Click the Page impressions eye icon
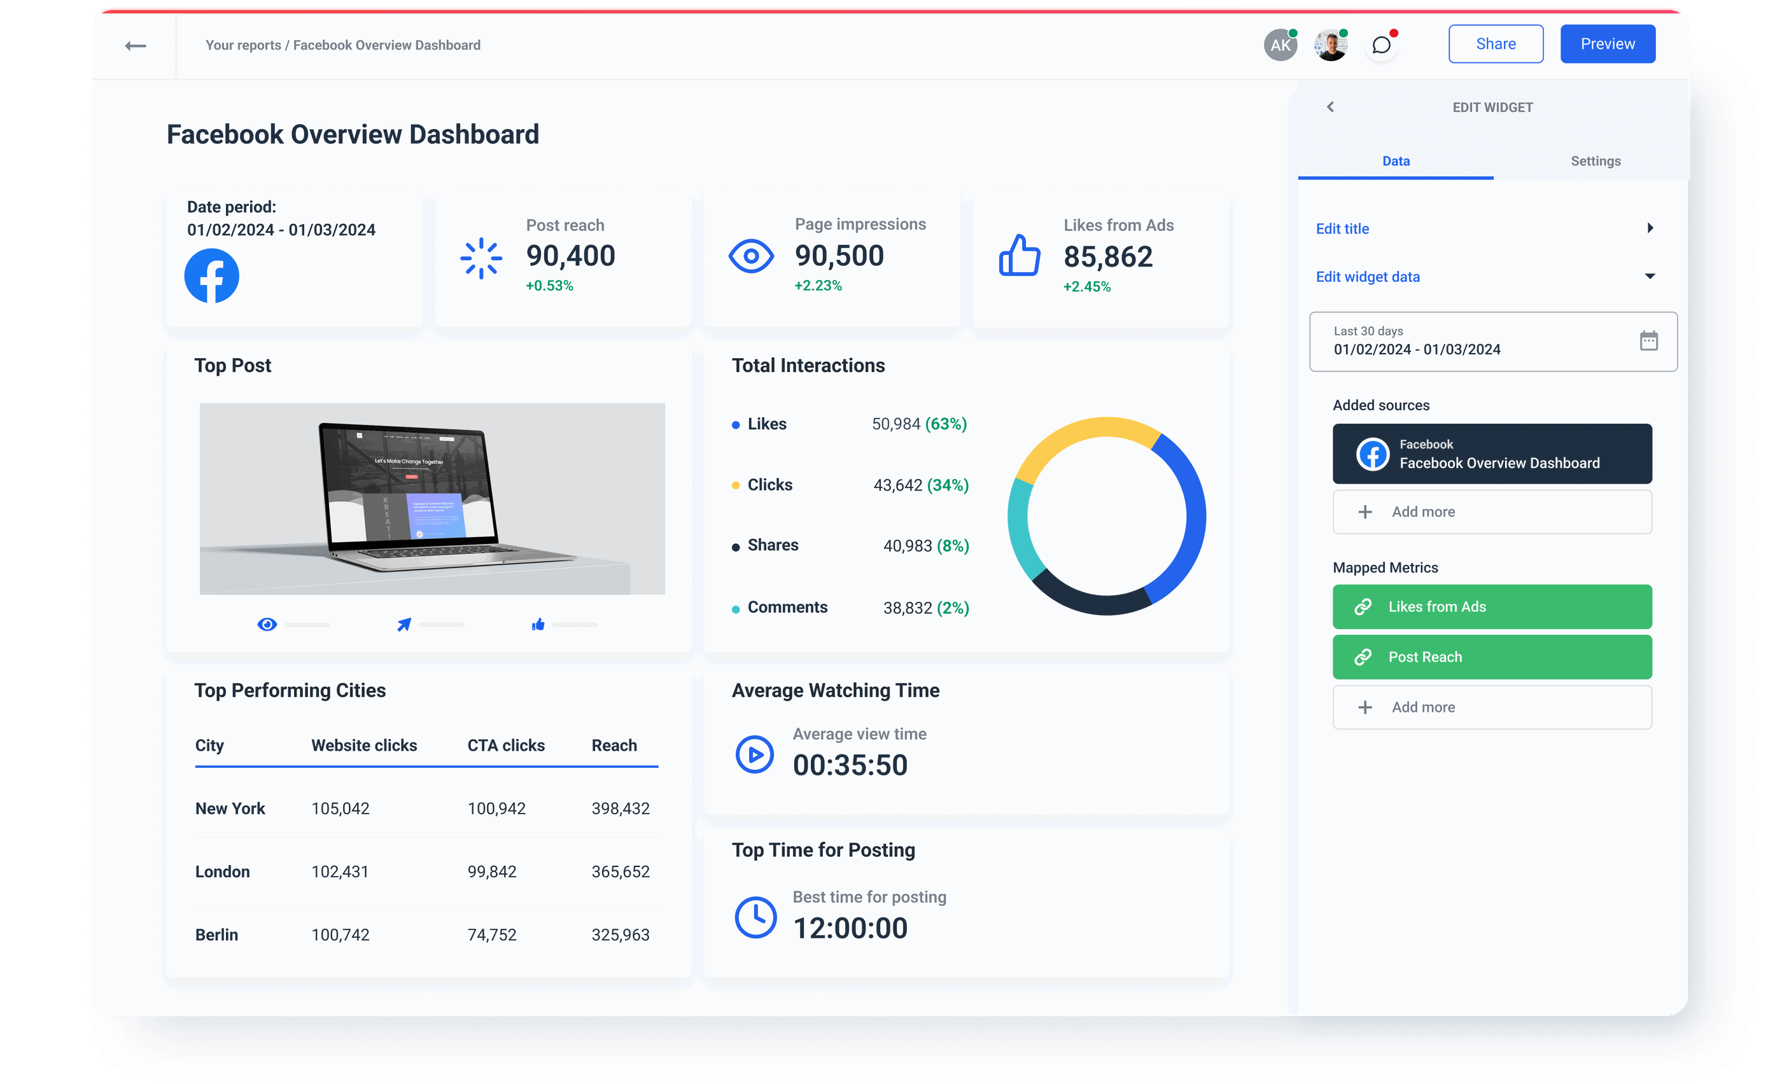Screen dimensions: 1782x1084 (x=752, y=256)
